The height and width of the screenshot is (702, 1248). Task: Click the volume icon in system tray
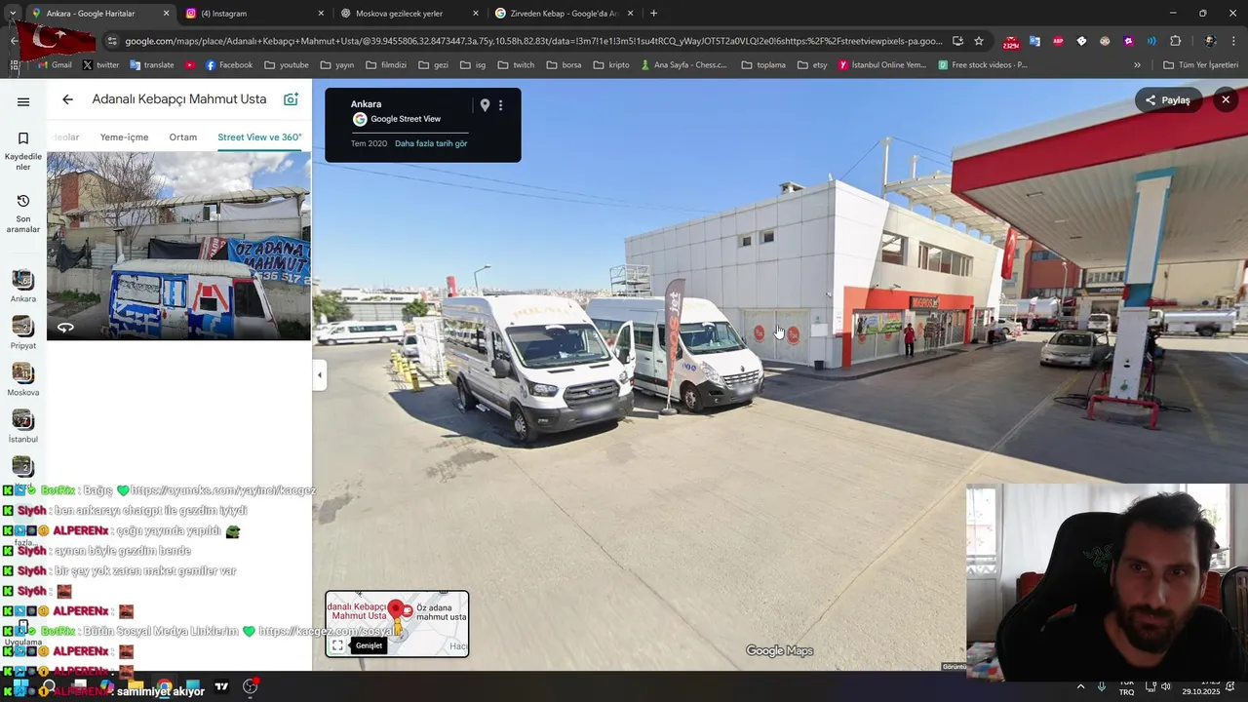(1165, 686)
